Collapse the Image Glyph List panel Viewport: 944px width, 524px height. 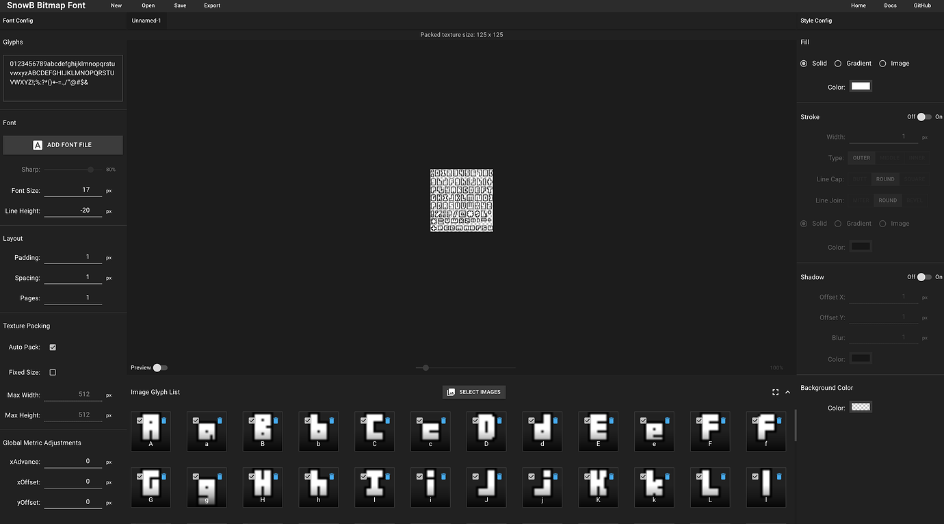pyautogui.click(x=787, y=391)
